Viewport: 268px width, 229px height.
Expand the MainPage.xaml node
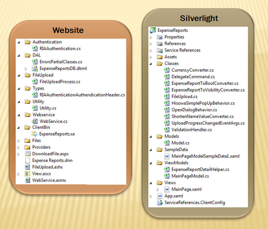[158, 190]
